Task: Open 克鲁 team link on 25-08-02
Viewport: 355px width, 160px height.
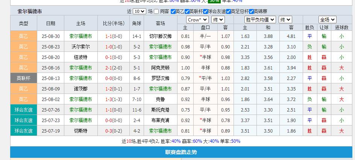Action: [x=160, y=100]
